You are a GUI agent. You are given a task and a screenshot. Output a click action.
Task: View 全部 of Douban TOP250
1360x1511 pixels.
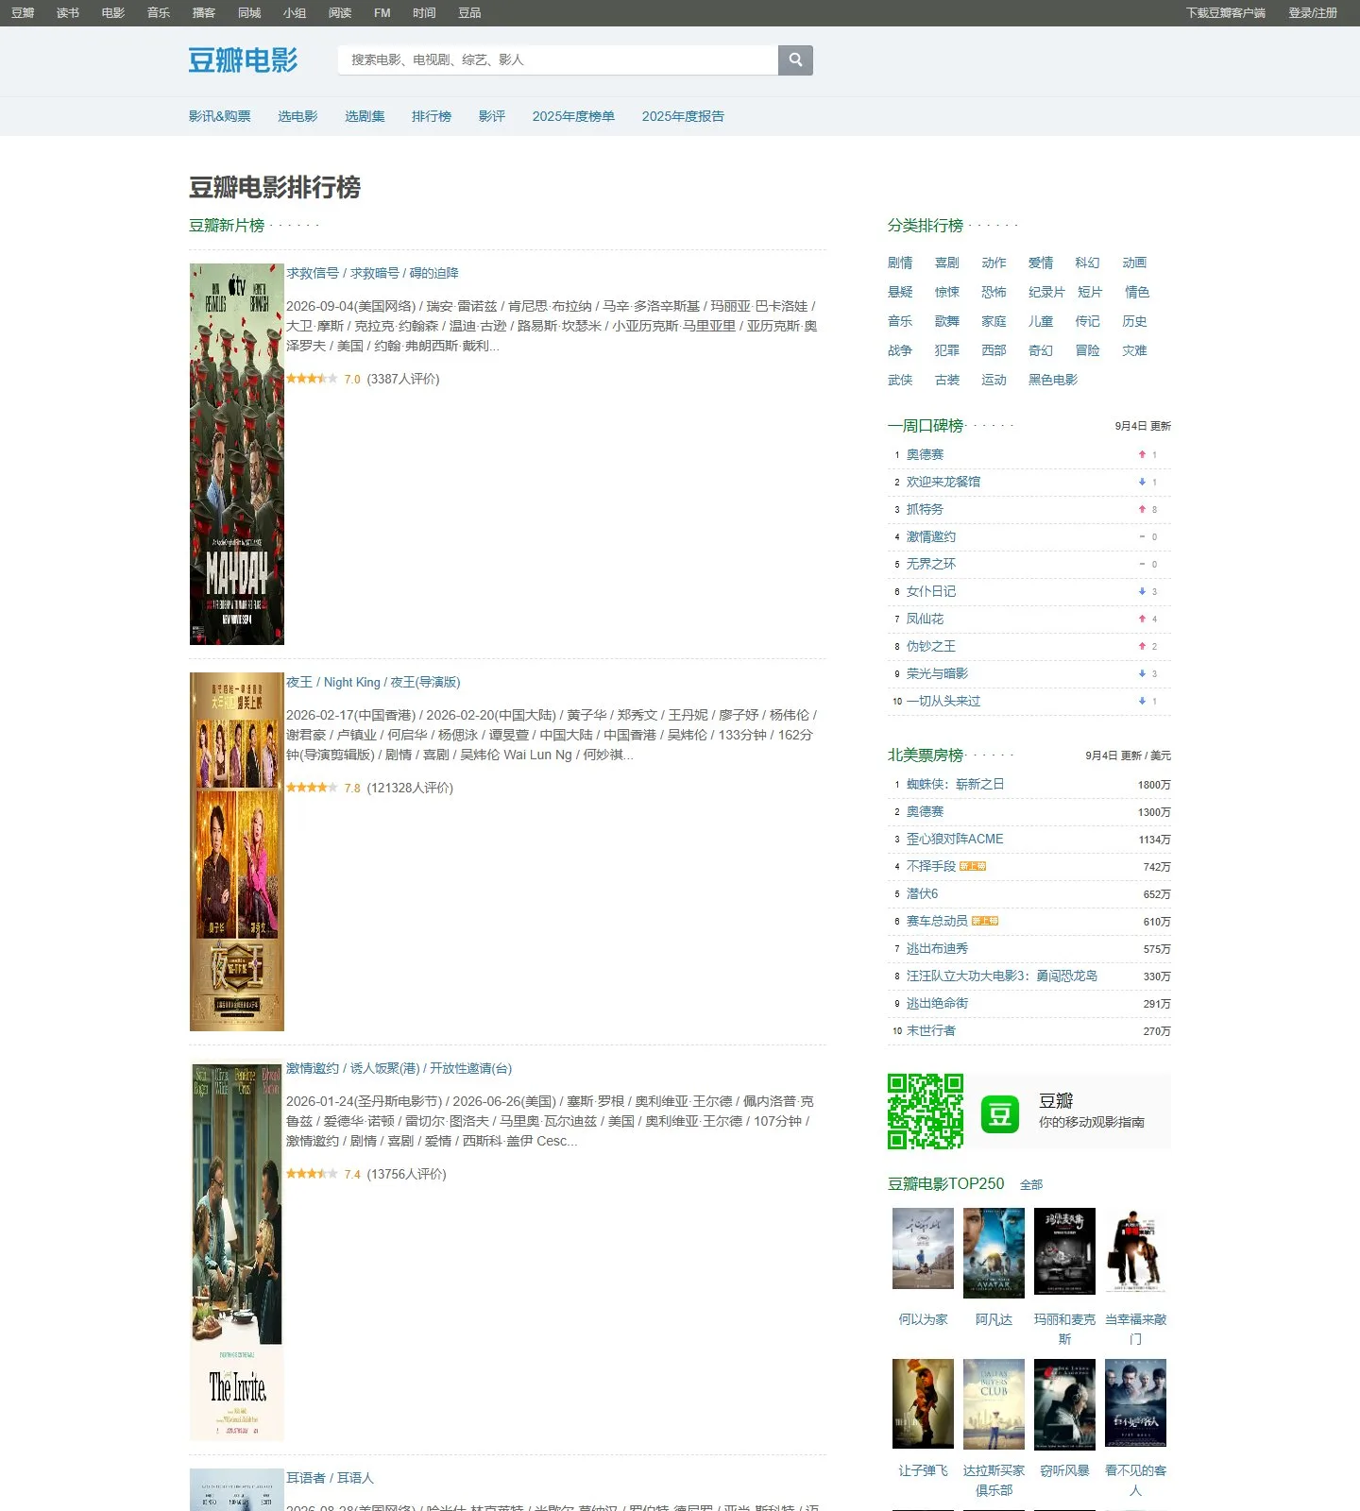click(x=1031, y=1184)
